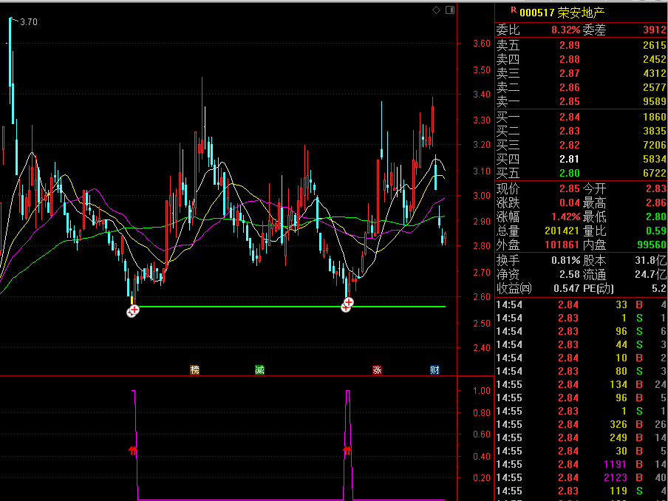Image resolution: width=668 pixels, height=501 pixels.
Task: Click the diamond icon at chart top-right
Action: (437, 10)
